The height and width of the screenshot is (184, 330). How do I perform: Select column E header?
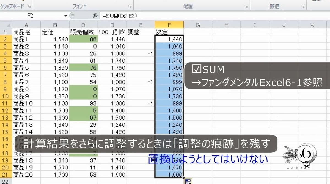141,25
